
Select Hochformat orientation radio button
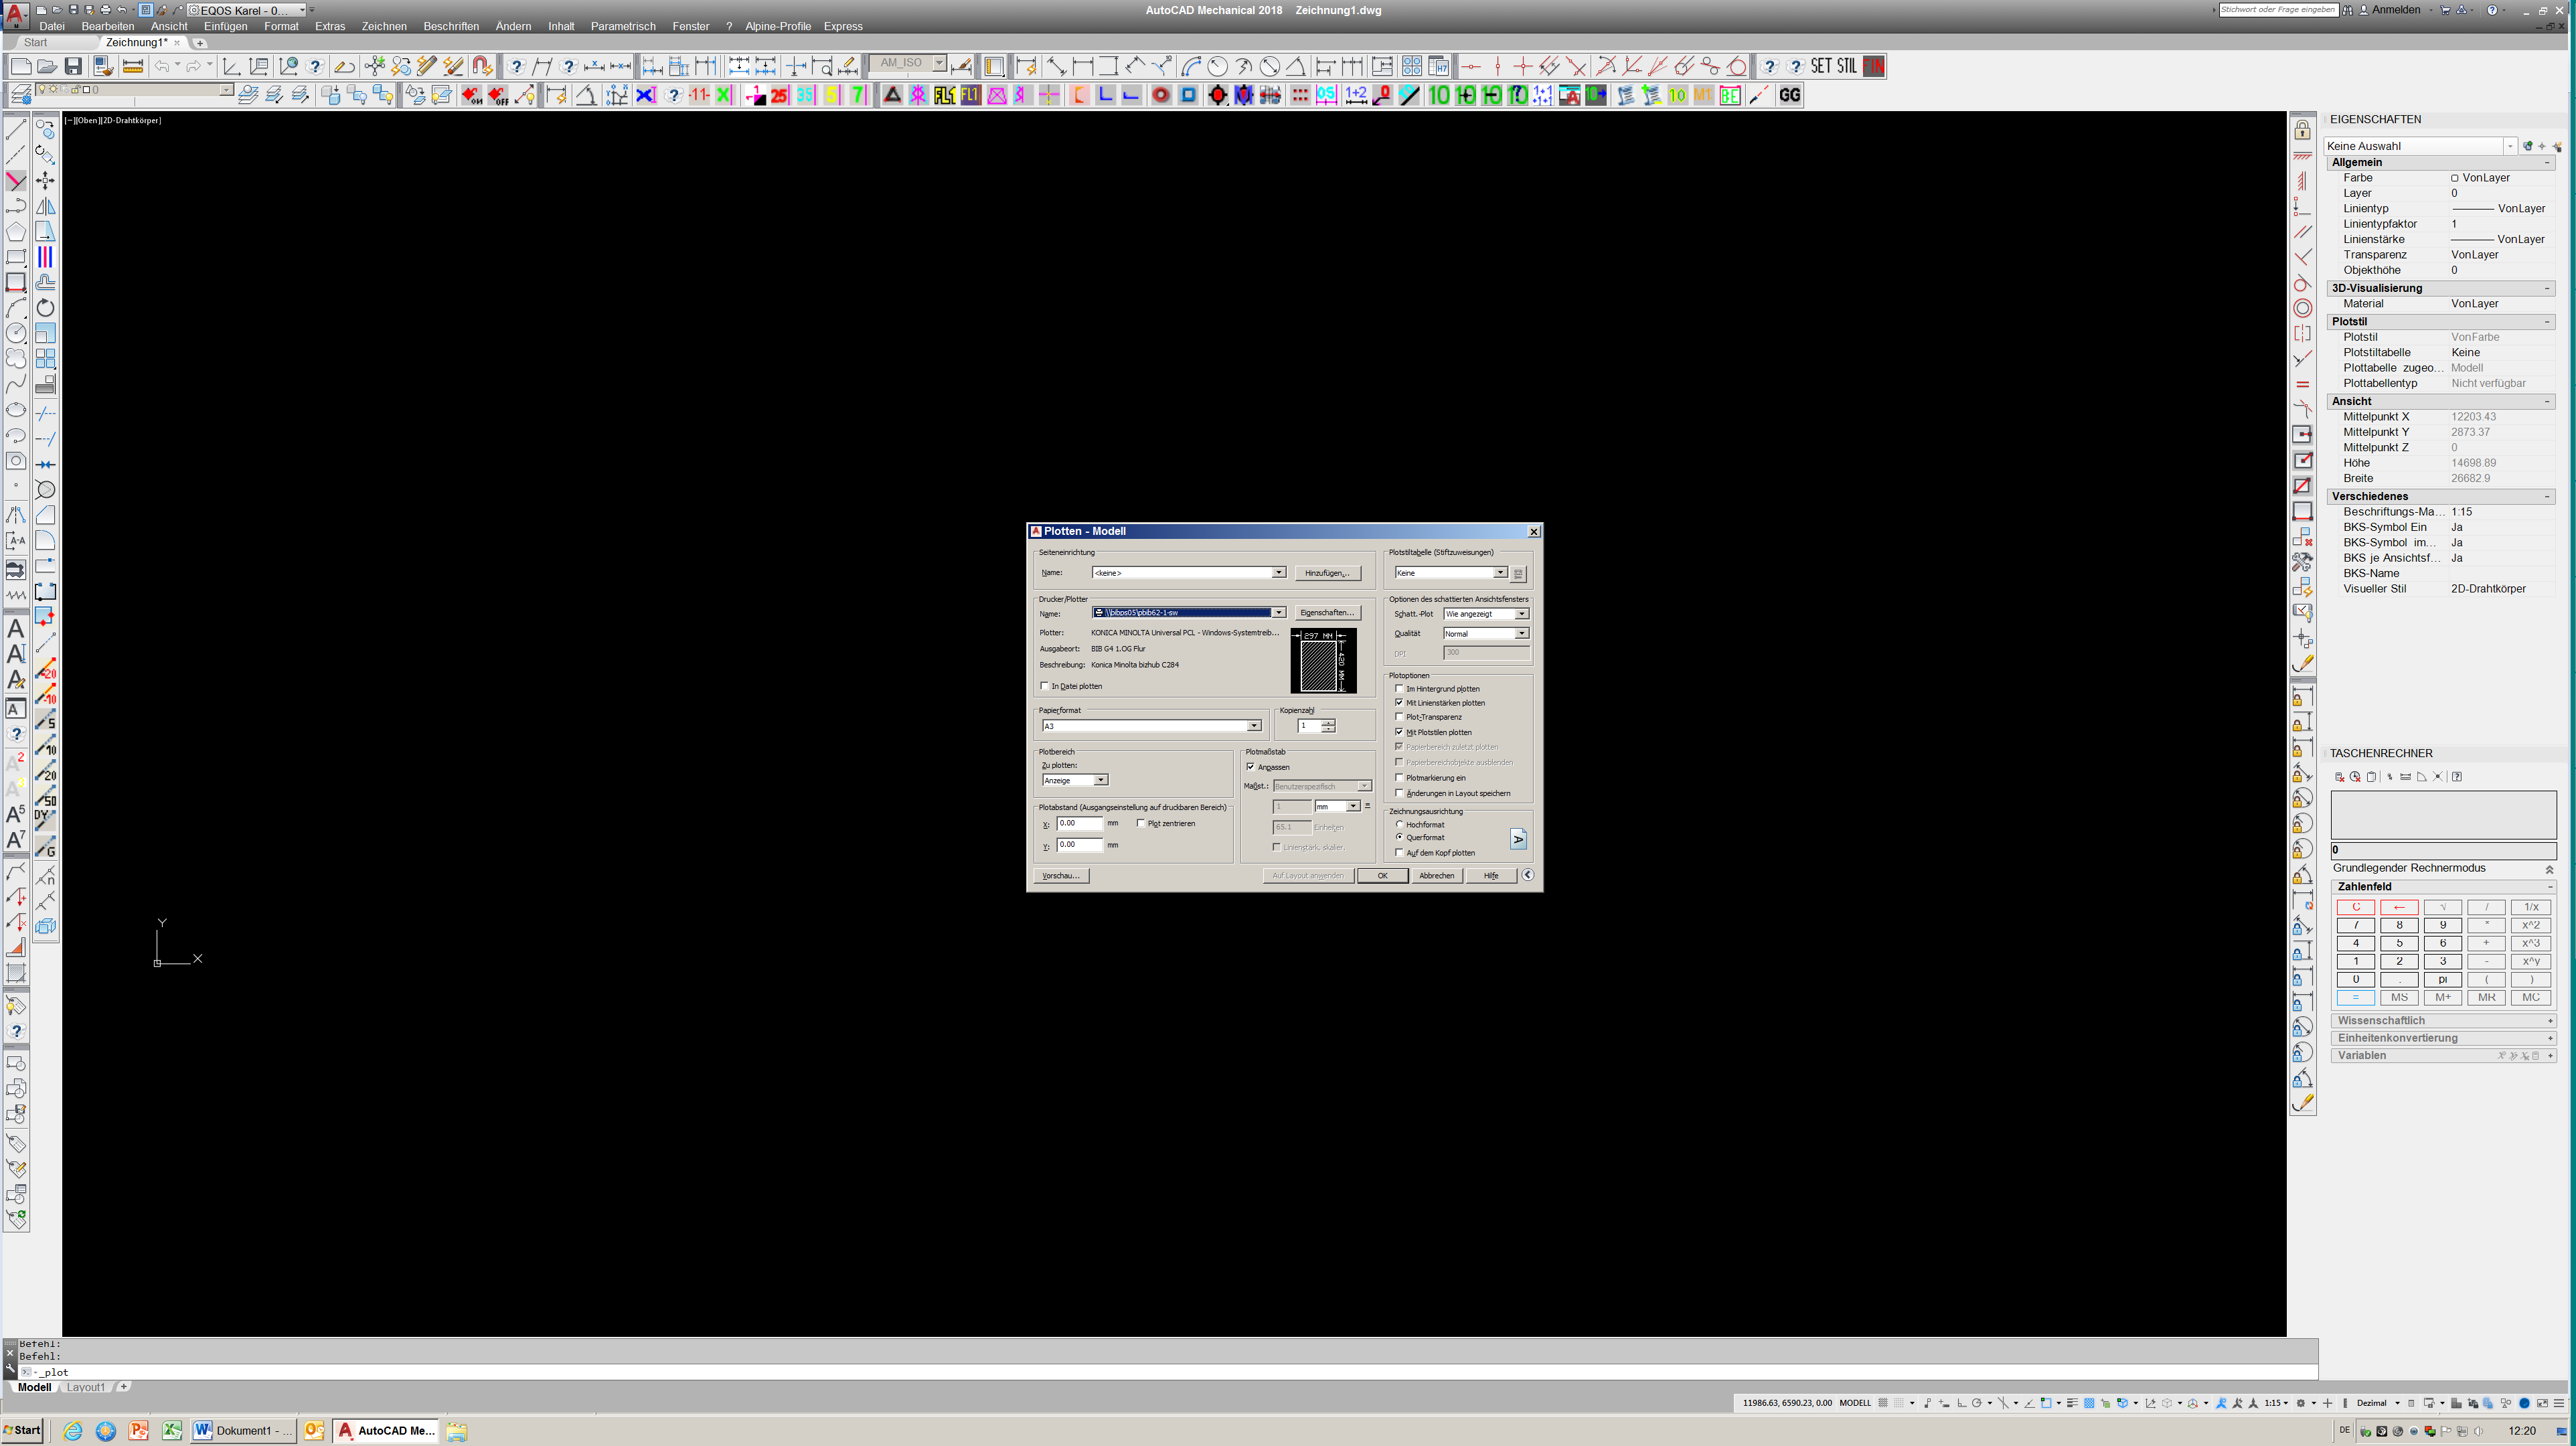point(1399,825)
